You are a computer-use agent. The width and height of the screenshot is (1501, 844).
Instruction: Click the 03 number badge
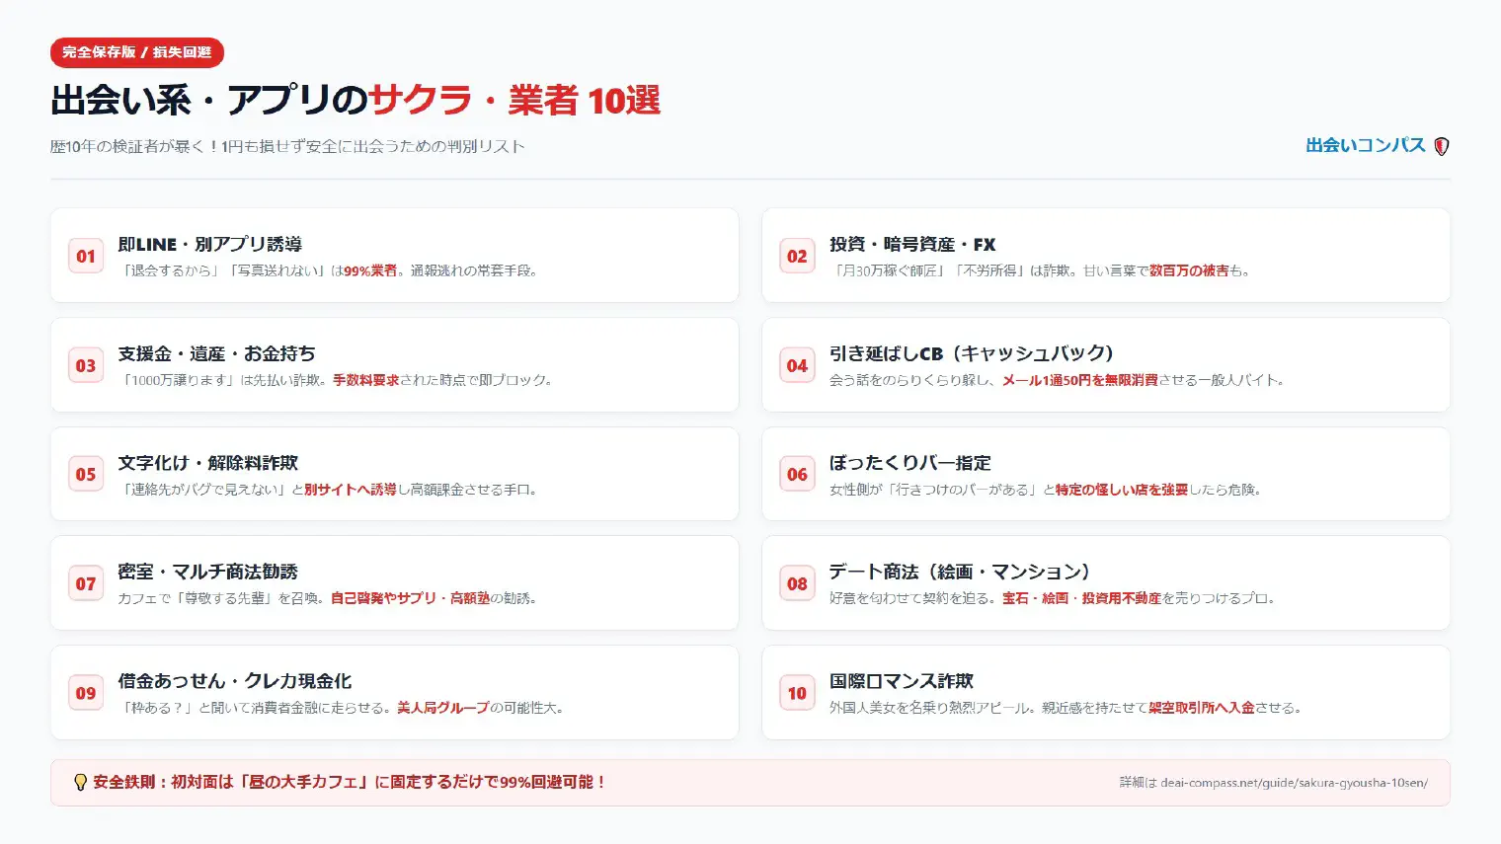[x=86, y=365]
